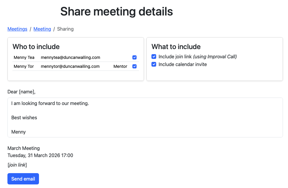Viewport: 288px width, 188px height.
Task: Select the mennytor@duncanwalling.com email address
Action: 70,66
